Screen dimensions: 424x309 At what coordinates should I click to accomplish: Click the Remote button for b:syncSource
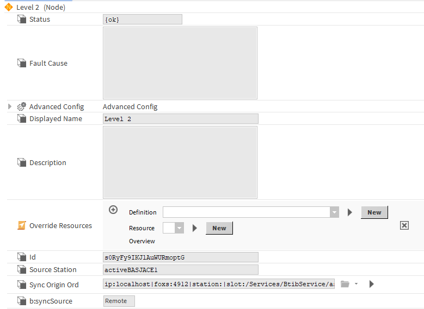[119, 301]
